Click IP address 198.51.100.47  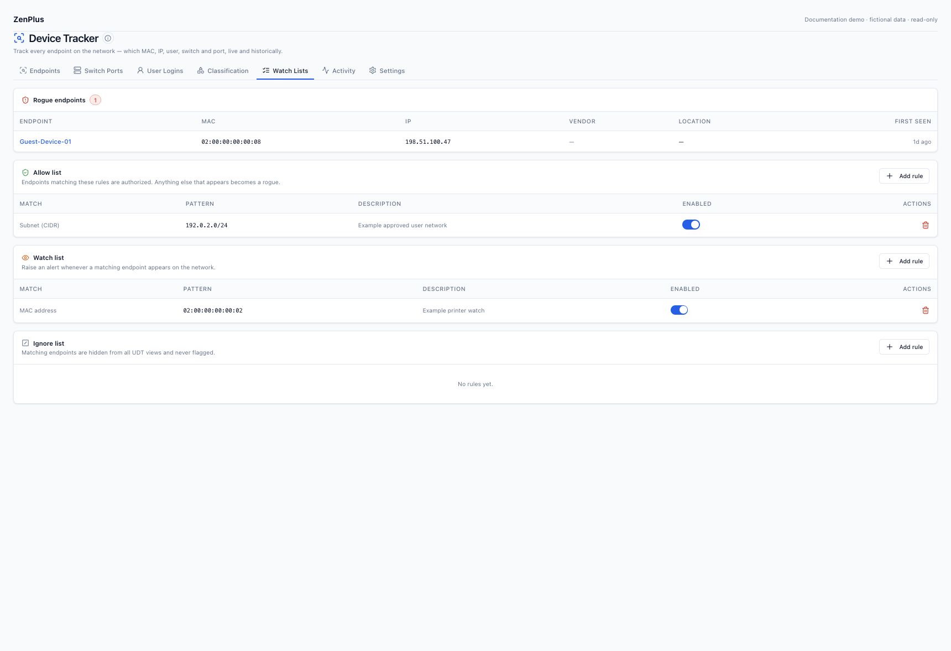[x=428, y=142]
